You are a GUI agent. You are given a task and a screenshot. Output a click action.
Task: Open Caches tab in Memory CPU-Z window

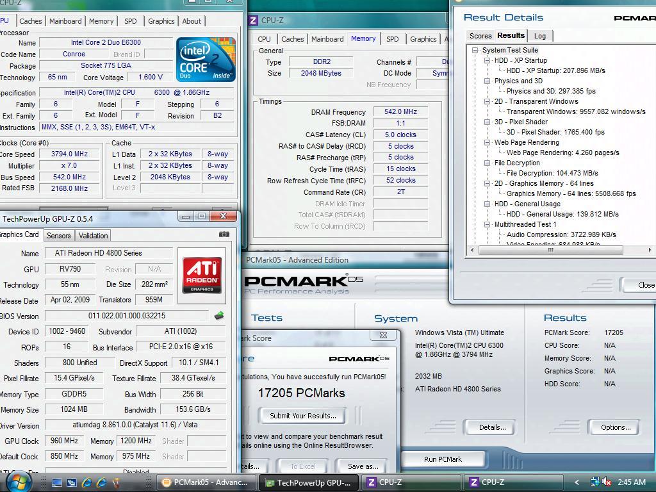point(292,39)
